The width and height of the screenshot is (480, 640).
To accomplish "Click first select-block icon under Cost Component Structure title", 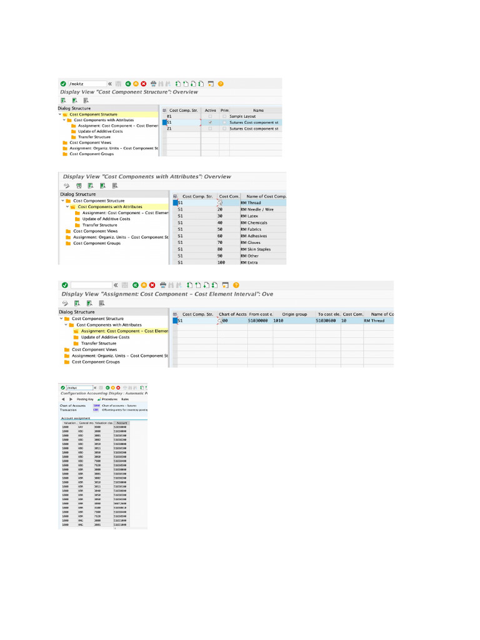I will click(x=63, y=101).
